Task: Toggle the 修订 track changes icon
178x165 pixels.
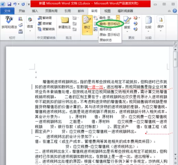Action: 87,20
